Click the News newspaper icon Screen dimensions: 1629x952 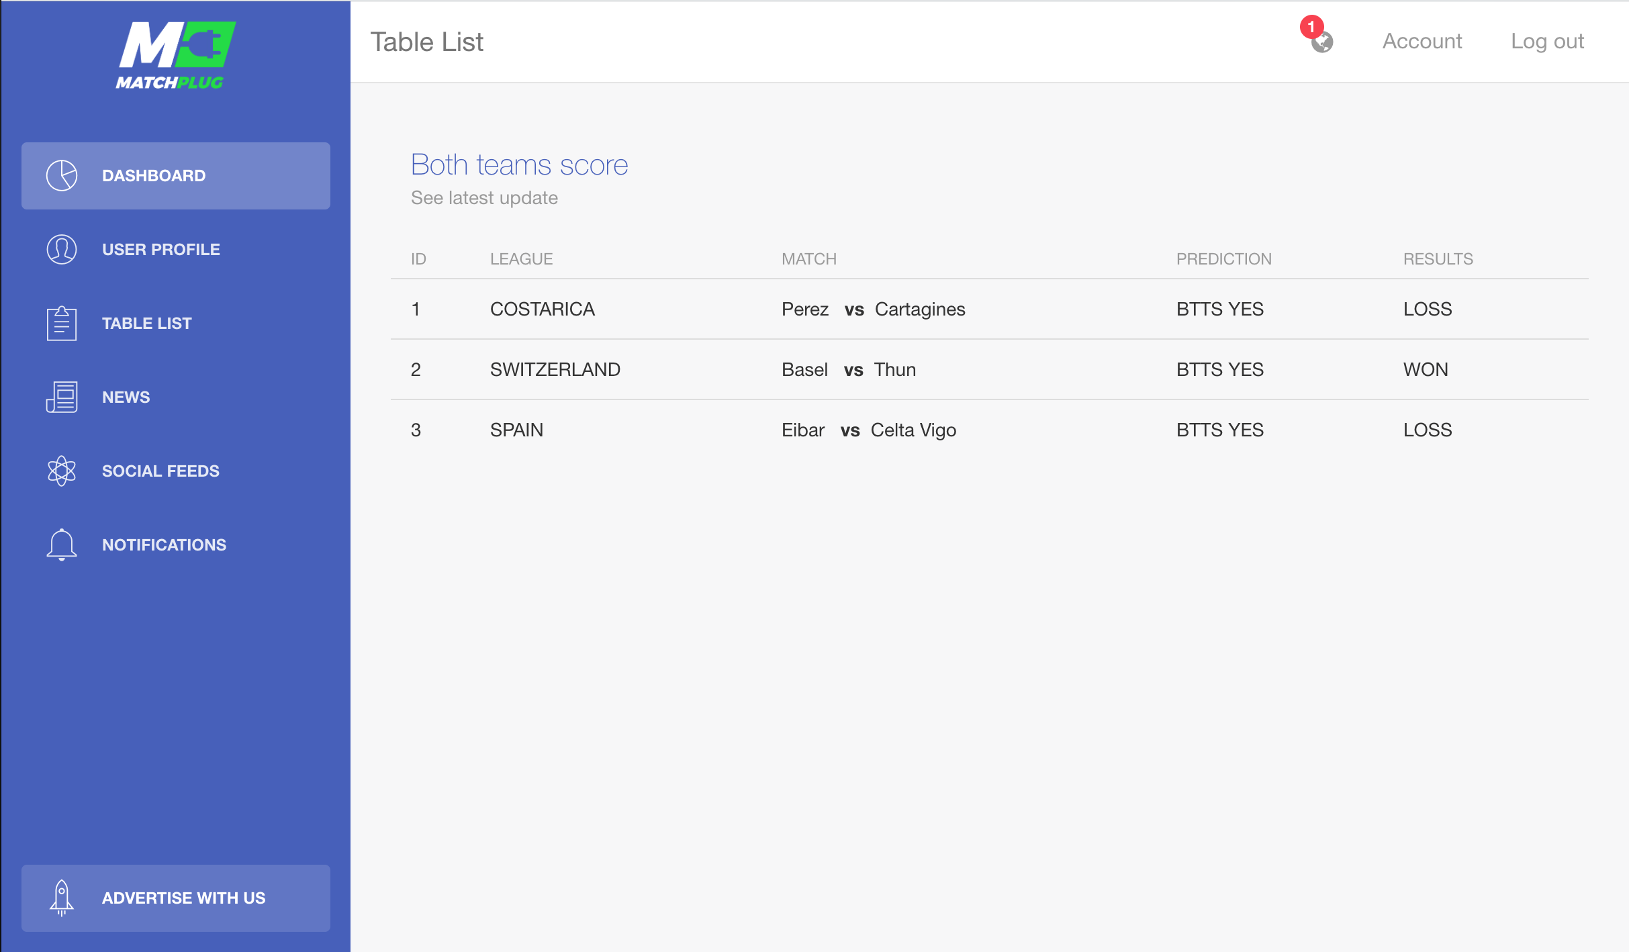coord(62,397)
